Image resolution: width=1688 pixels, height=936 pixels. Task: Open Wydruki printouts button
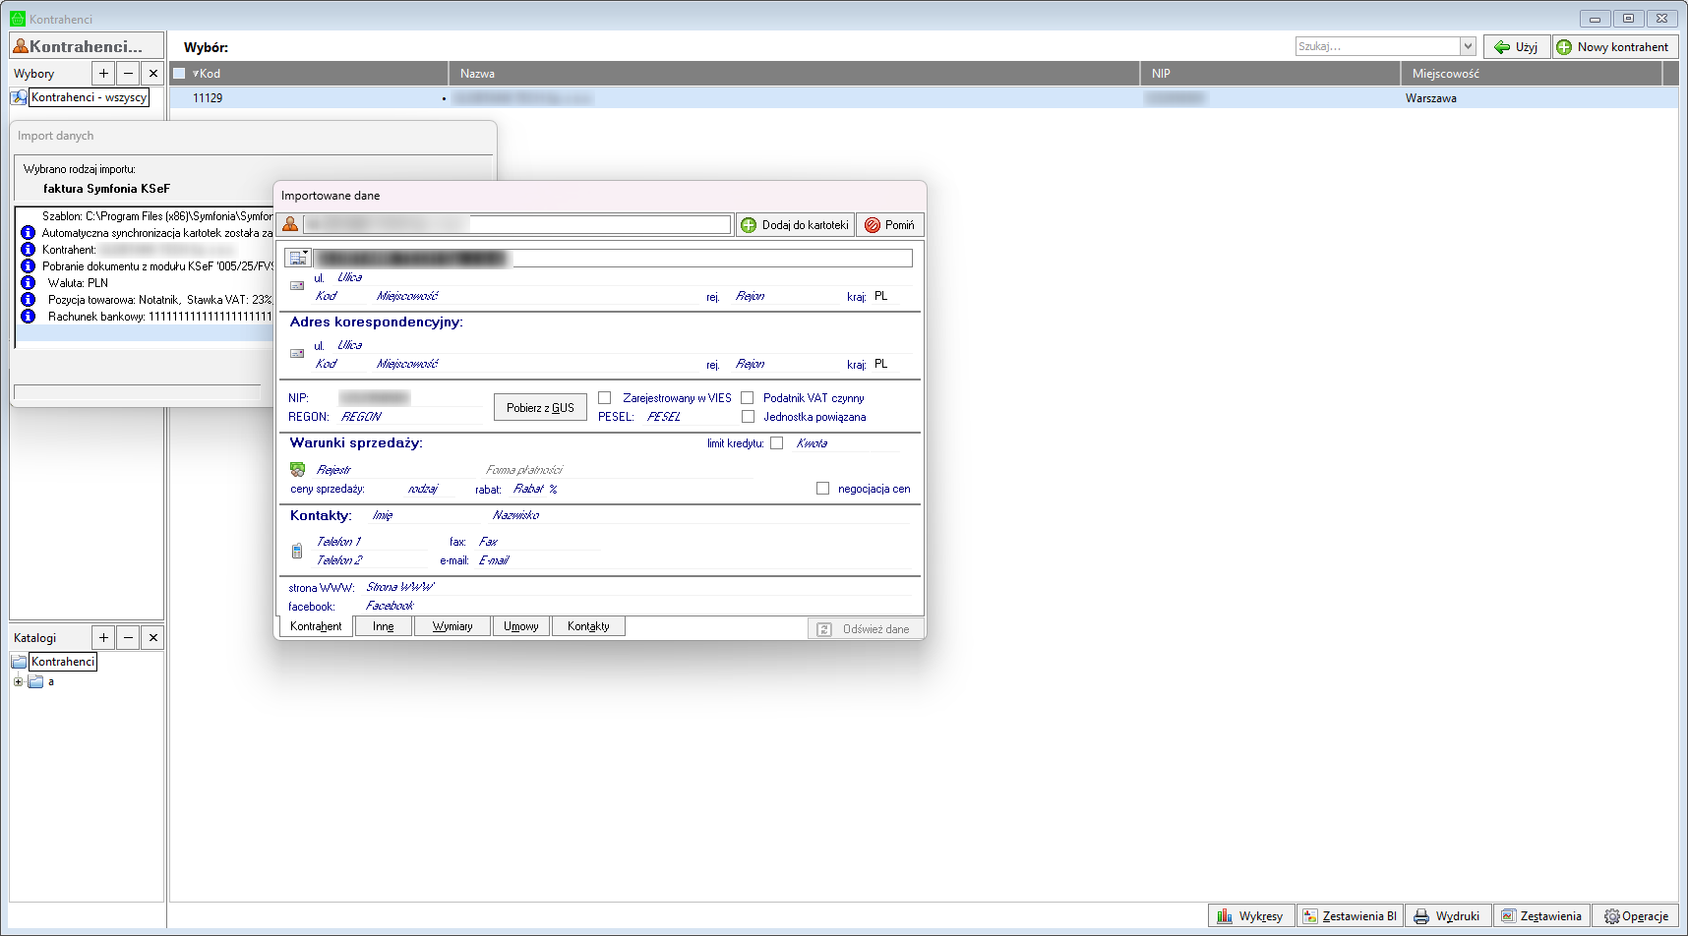[x=1447, y=916]
